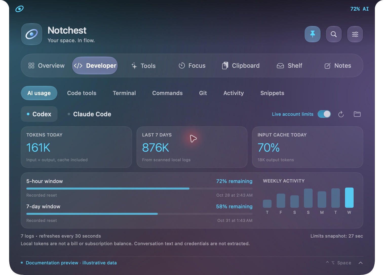Select the Developer tab
This screenshot has height=275, width=384.
coord(95,66)
